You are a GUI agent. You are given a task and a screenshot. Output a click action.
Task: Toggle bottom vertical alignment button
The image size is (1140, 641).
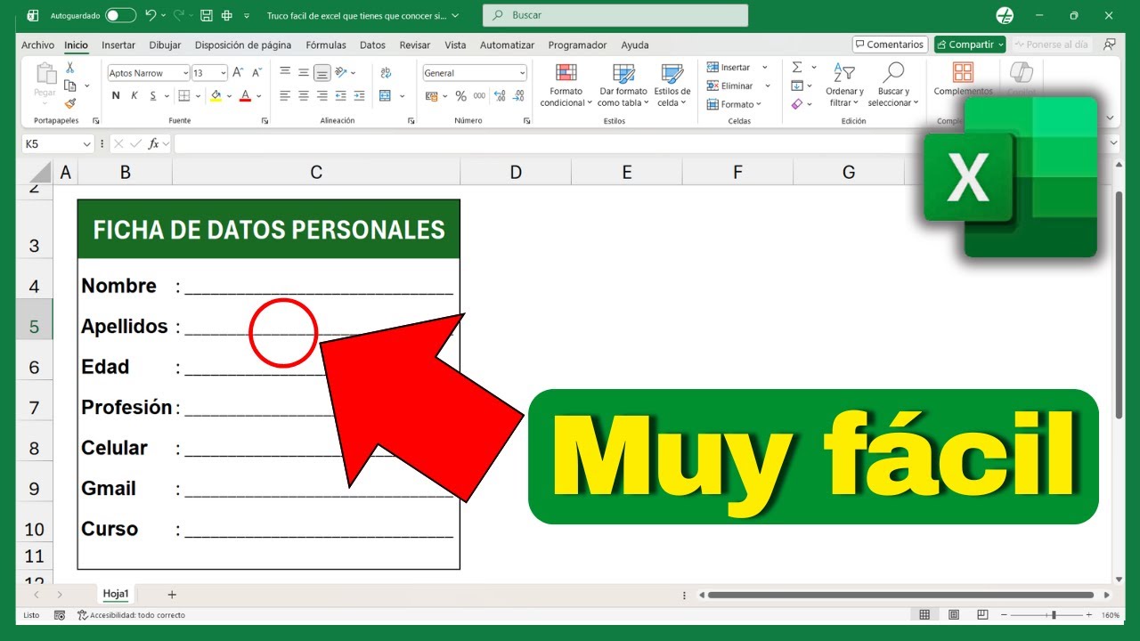[322, 73]
